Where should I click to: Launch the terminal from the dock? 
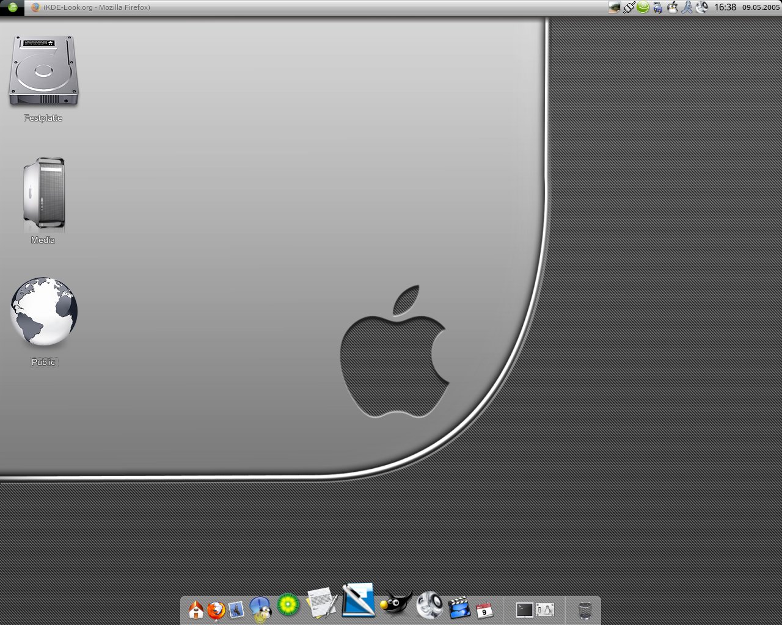(525, 610)
